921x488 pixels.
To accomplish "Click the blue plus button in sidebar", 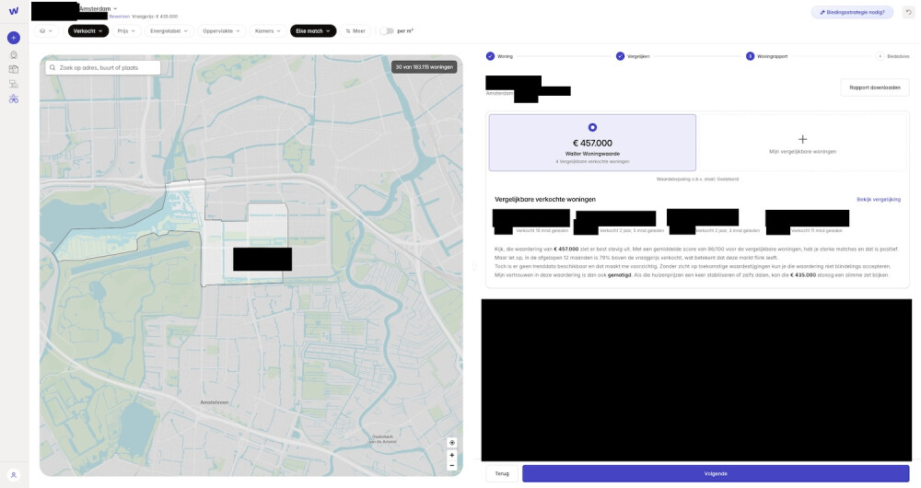I will coord(13,38).
